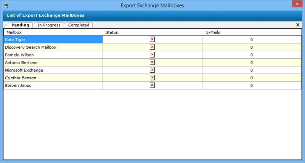Select Pamela Wilson mailbox

tap(53, 55)
